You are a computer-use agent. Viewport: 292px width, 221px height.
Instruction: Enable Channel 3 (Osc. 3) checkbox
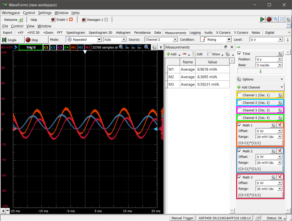(239, 110)
